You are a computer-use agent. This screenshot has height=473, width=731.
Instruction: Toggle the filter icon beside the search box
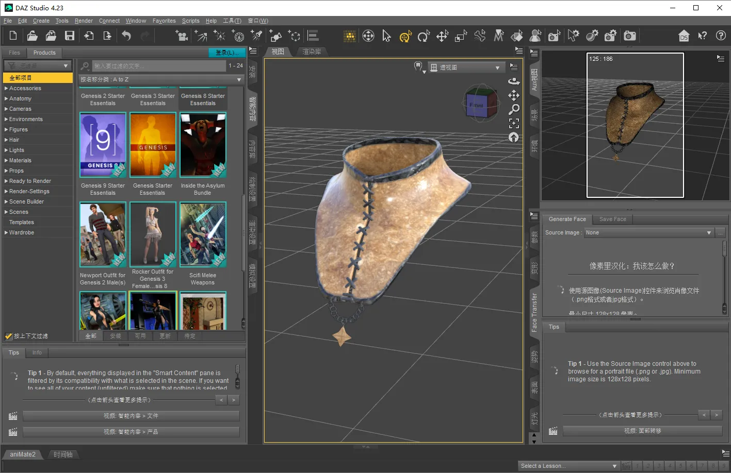[85, 66]
